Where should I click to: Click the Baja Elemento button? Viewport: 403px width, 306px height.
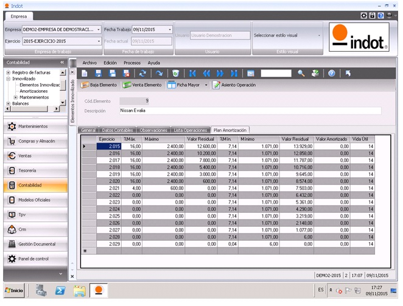[x=100, y=85]
